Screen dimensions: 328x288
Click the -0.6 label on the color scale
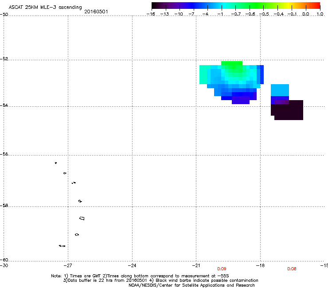[250, 14]
